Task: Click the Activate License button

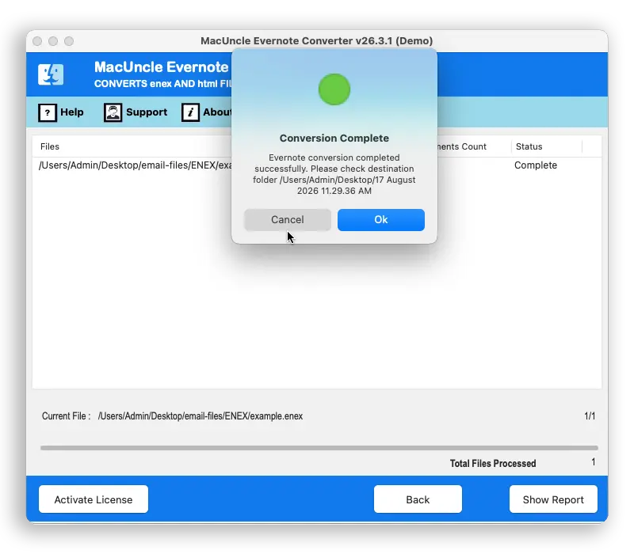Action: coord(94,499)
